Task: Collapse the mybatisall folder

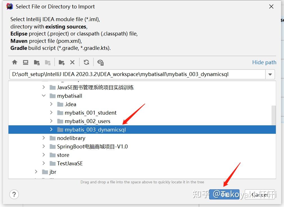Action: pos(44,96)
